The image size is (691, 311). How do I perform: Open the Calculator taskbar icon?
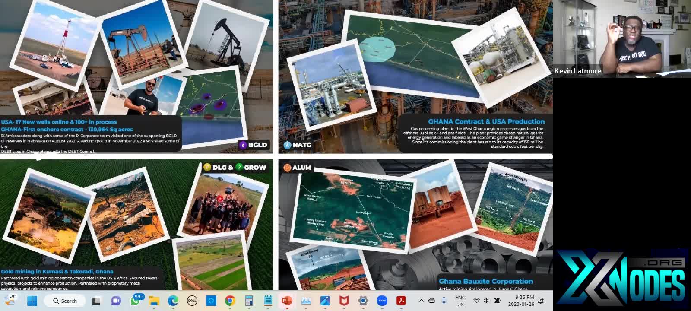click(x=249, y=301)
